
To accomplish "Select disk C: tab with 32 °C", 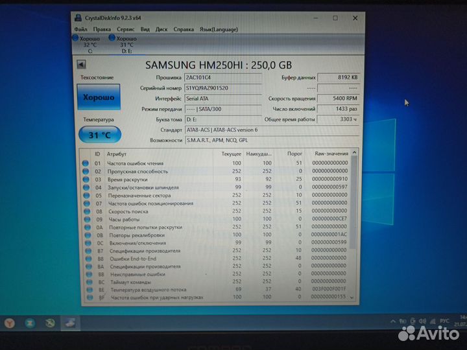I will [90, 45].
